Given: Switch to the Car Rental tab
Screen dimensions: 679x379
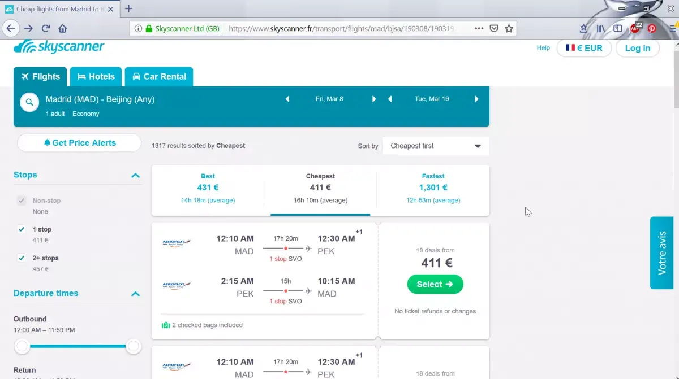Looking at the screenshot, I should [159, 77].
